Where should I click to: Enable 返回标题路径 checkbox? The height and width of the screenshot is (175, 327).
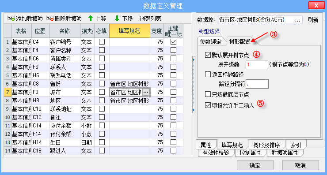click(208, 74)
